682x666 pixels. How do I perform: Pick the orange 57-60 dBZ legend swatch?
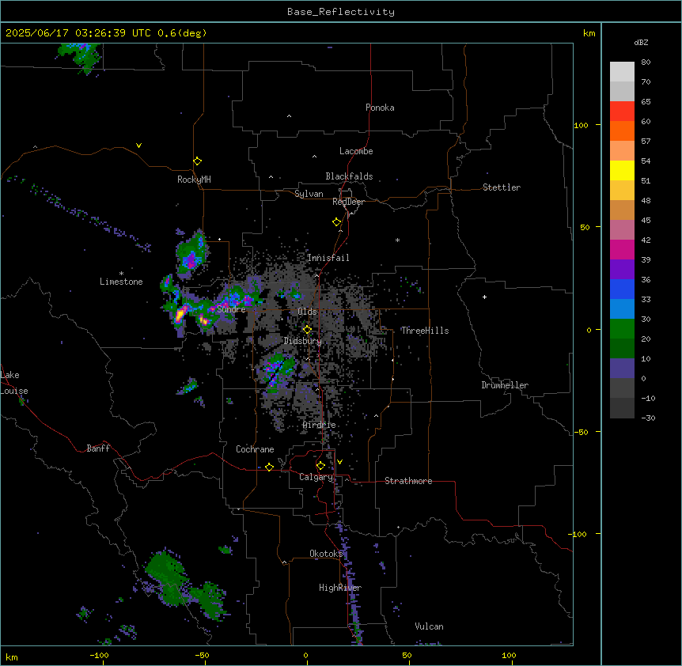pyautogui.click(x=622, y=131)
